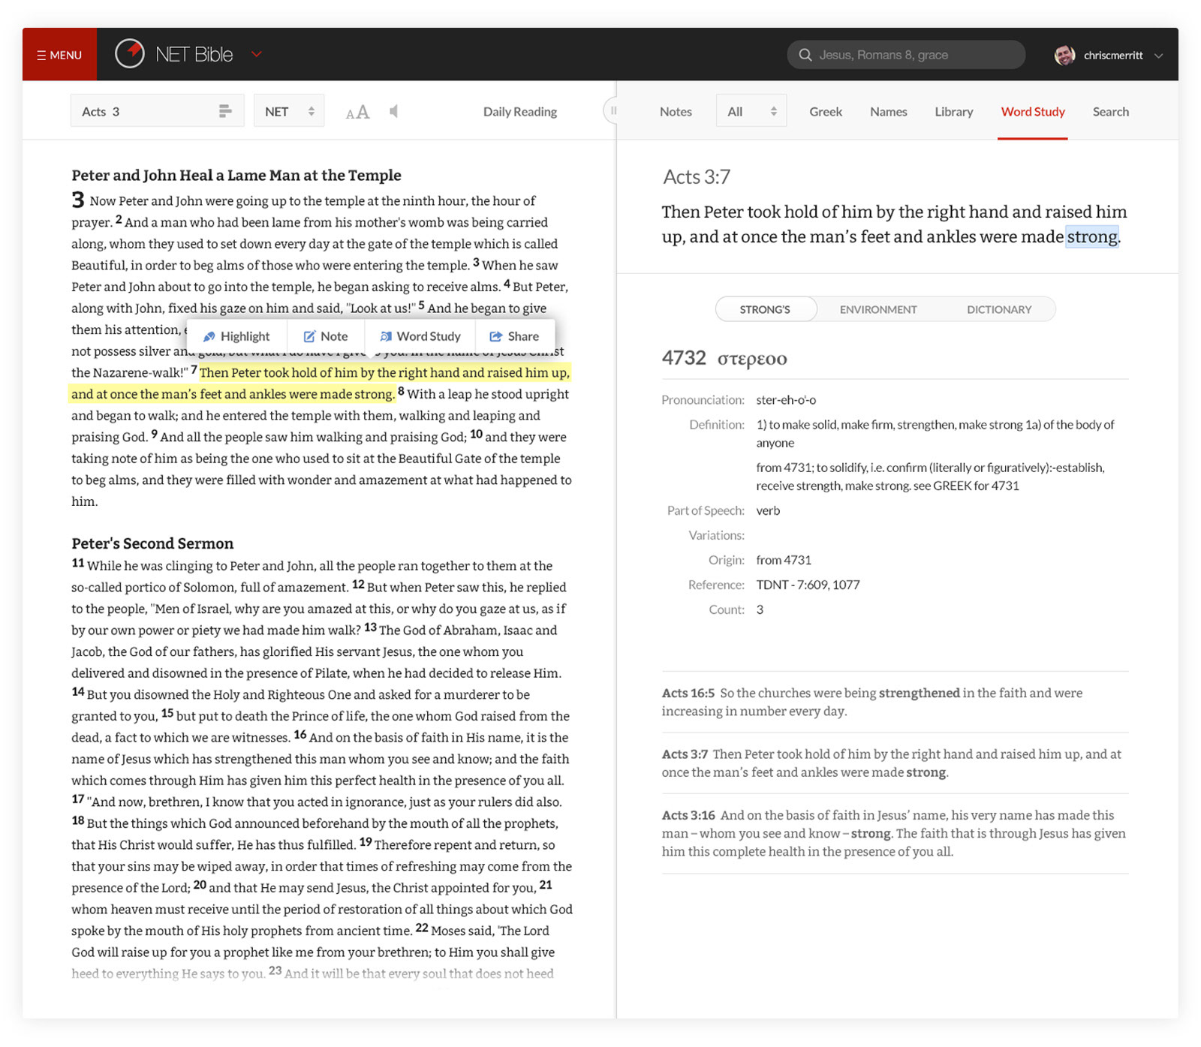The image size is (1201, 1047).
Task: Open the Daily Reading link
Action: 520,112
